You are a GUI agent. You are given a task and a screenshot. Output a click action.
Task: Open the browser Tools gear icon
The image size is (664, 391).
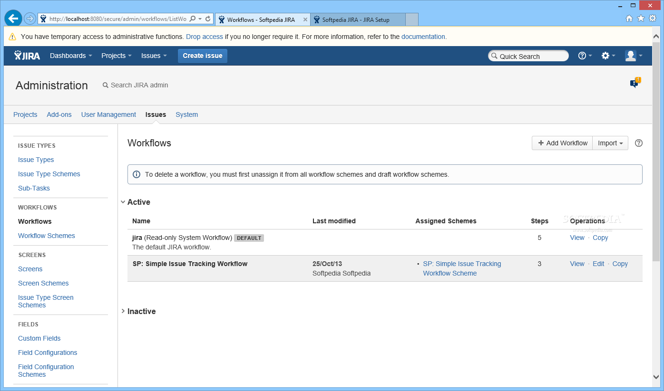click(653, 19)
